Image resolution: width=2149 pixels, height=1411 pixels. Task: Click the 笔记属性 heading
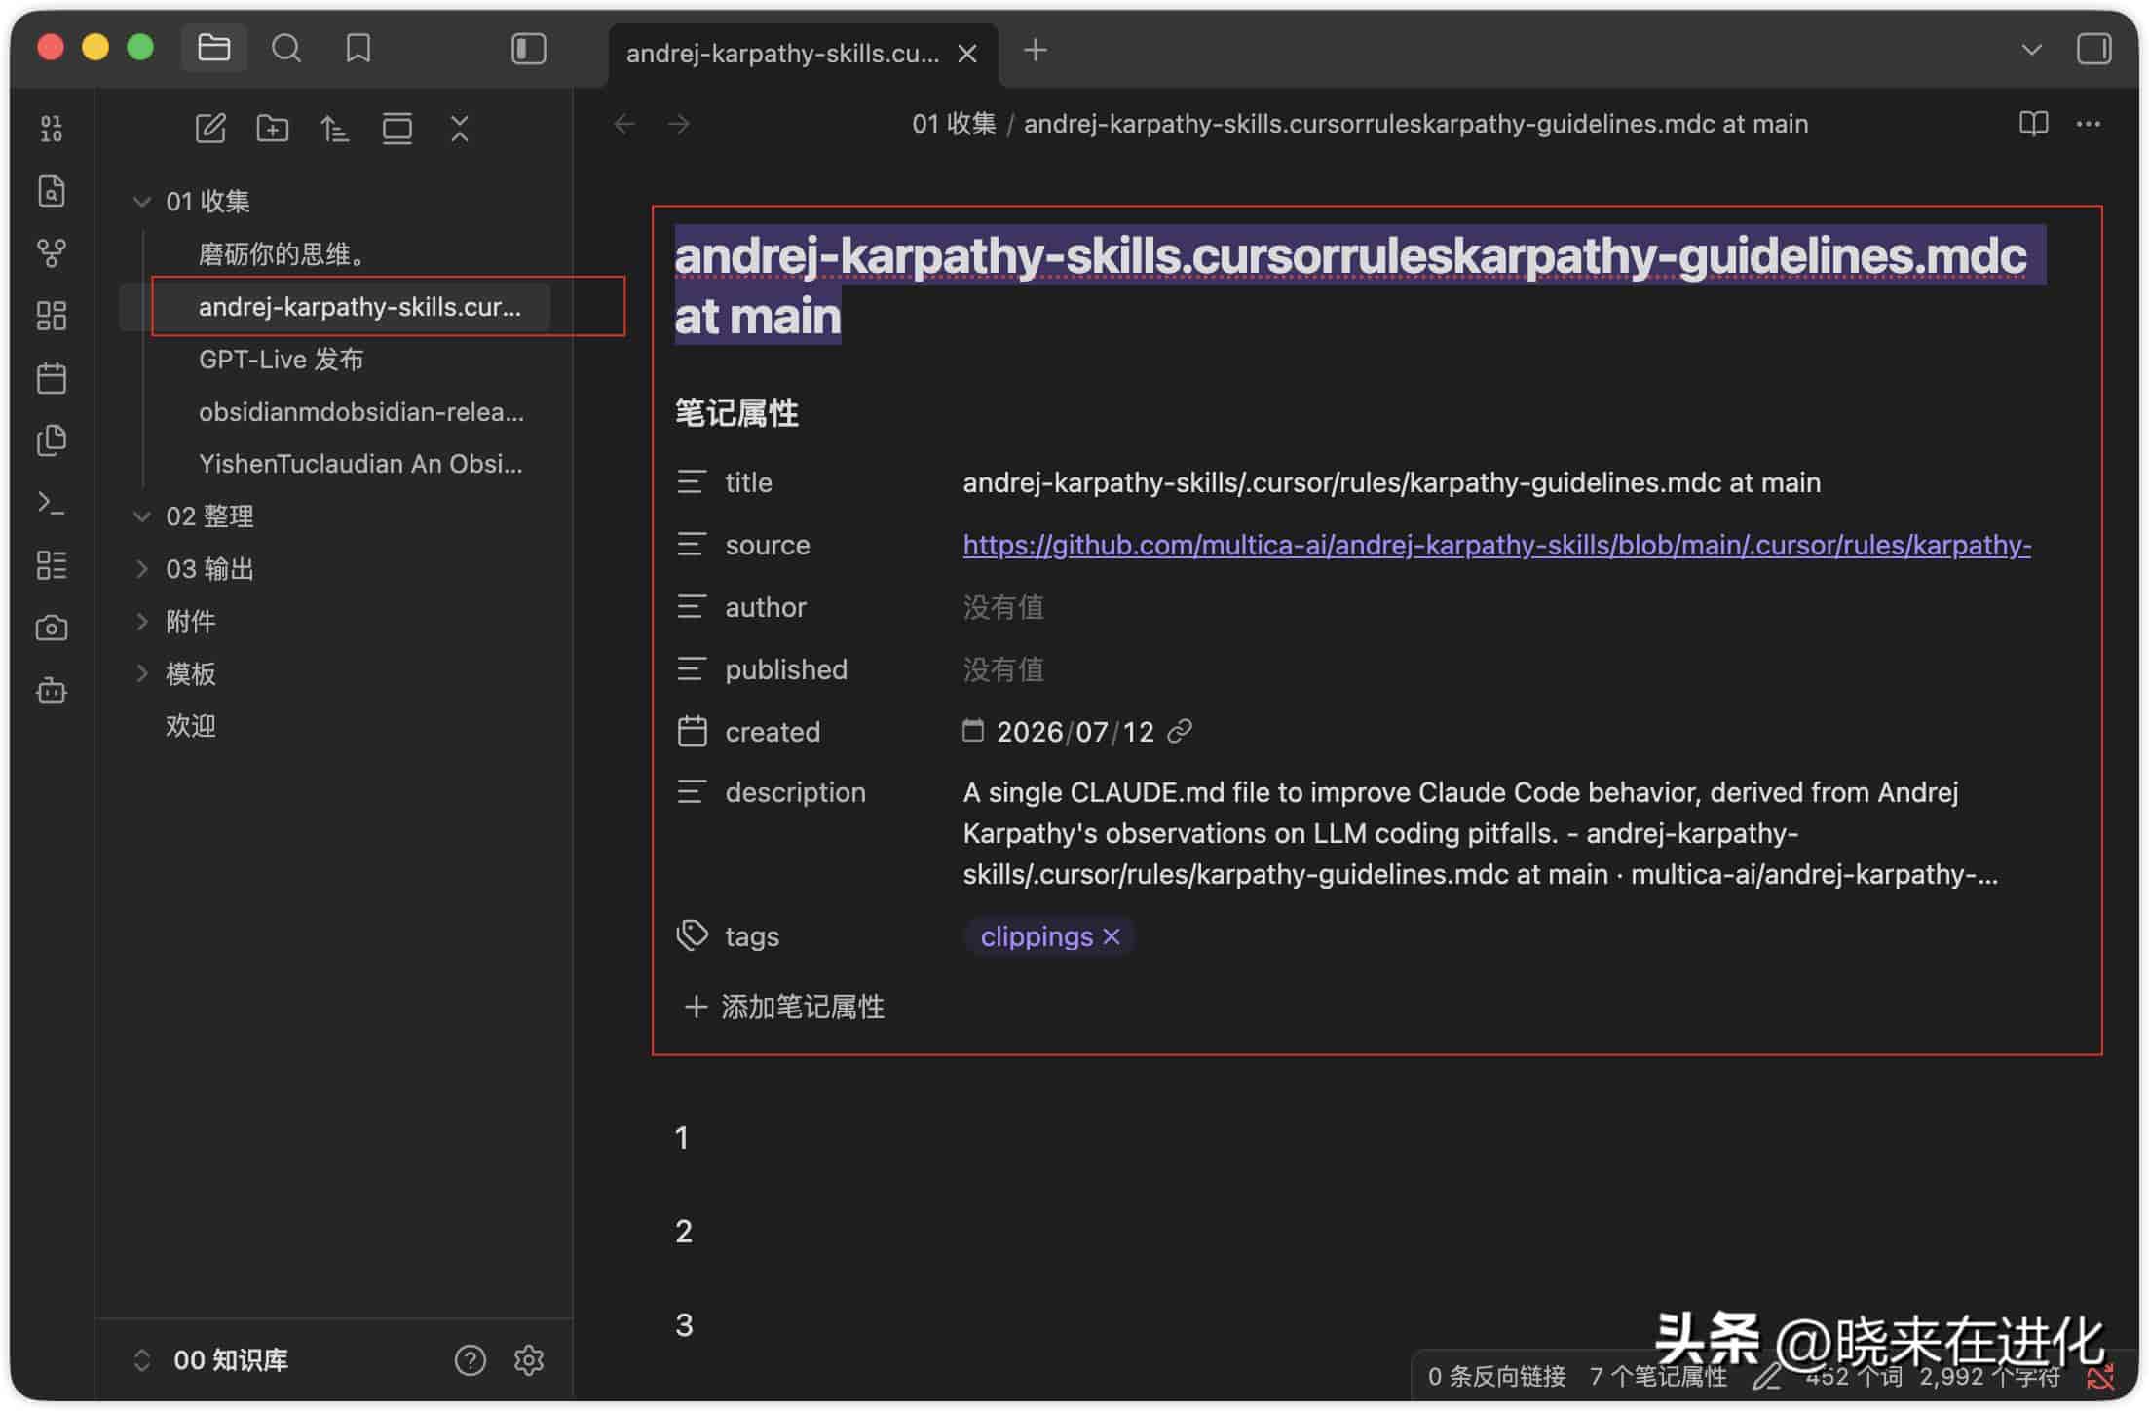pyautogui.click(x=736, y=413)
